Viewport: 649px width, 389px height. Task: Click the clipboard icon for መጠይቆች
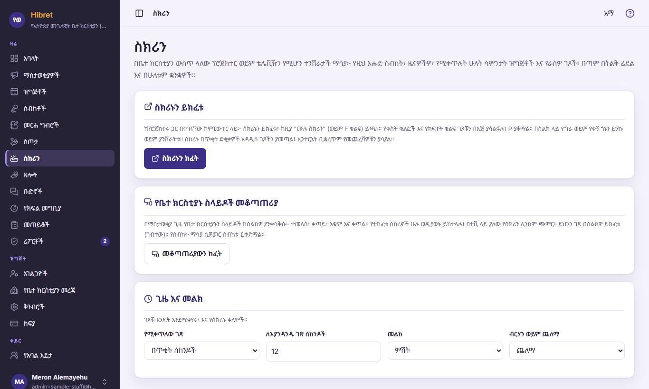[14, 224]
